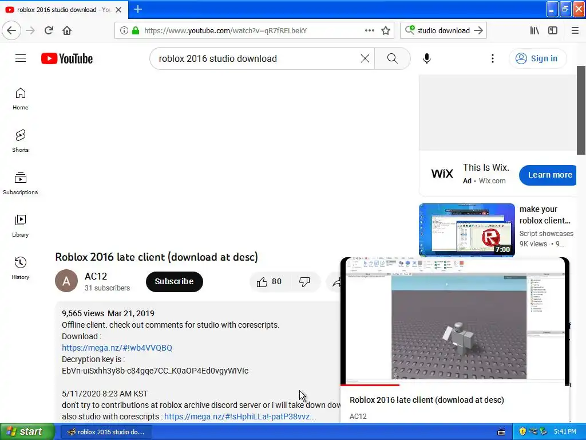
Task: Select roblox 2016 studio taskbar button
Action: click(x=106, y=432)
